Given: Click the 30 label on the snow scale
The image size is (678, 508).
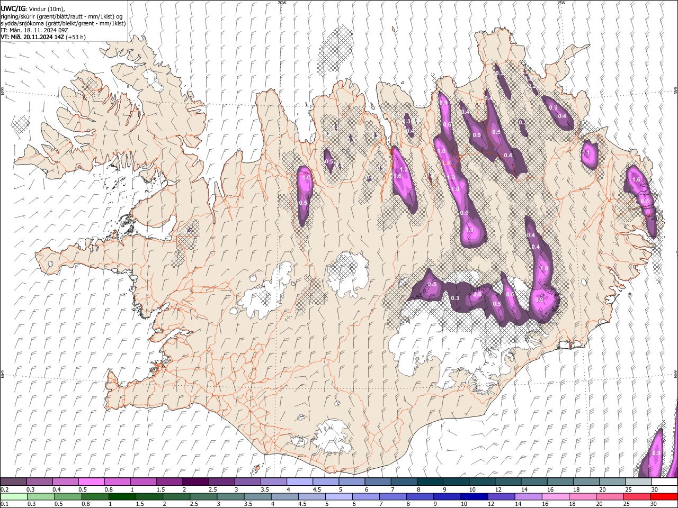Looking at the screenshot, I should pyautogui.click(x=654, y=489).
